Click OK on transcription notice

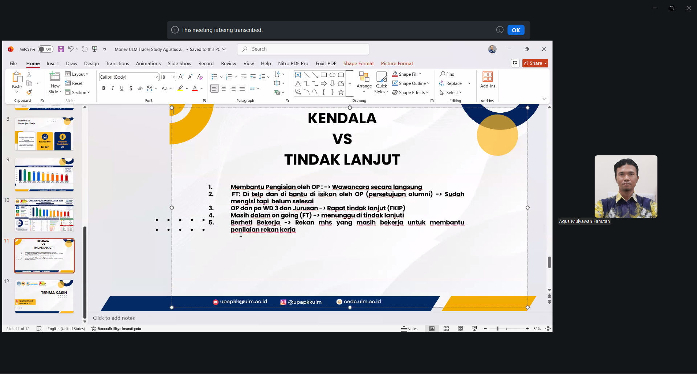(516, 30)
